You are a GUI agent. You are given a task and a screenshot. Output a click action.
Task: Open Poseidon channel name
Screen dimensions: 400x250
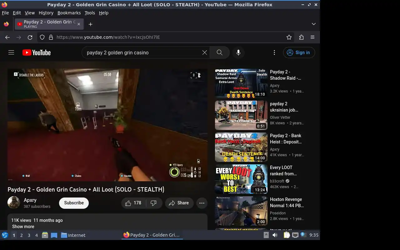pos(278,213)
